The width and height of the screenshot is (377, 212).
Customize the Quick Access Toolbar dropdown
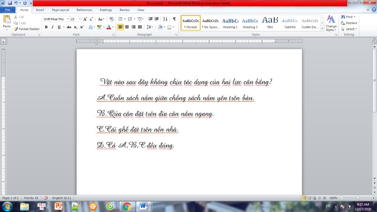31,3
